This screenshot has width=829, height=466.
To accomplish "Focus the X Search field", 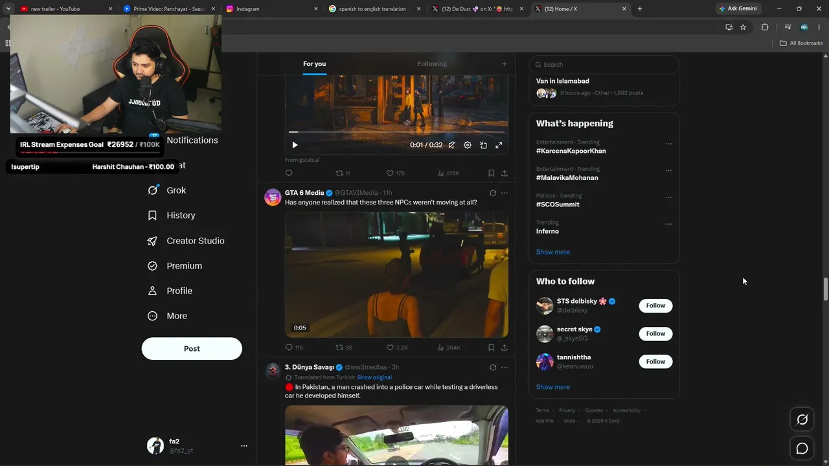I will (604, 65).
